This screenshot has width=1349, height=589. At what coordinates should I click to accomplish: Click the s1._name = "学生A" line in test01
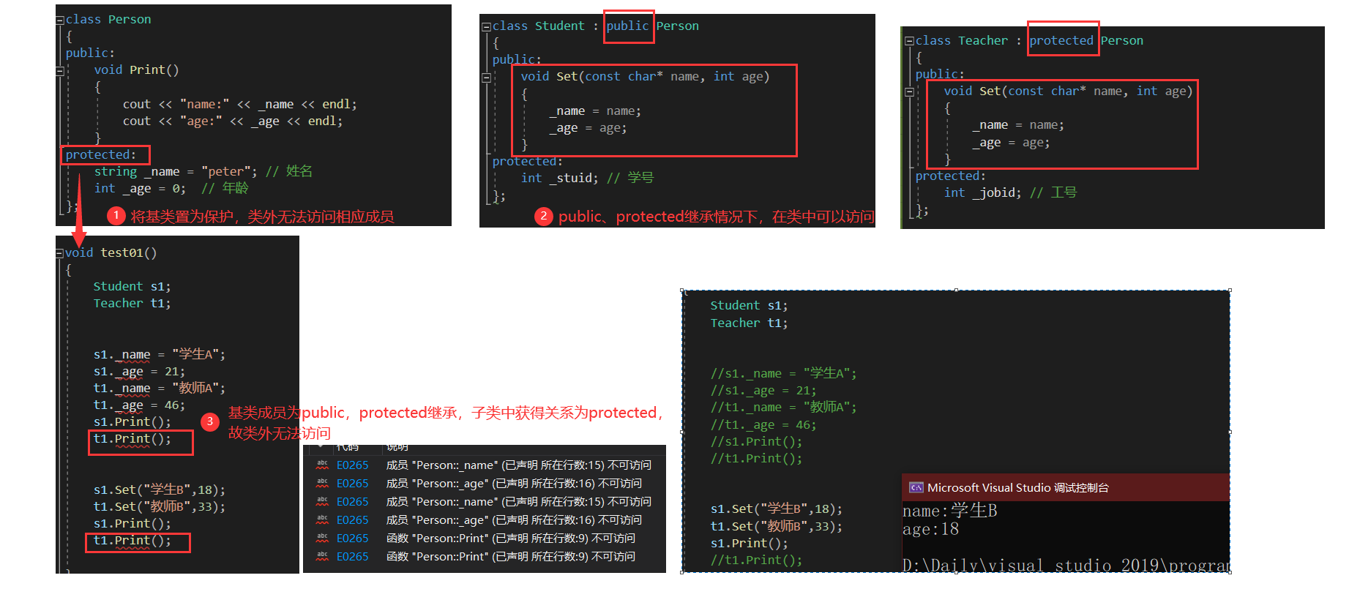pos(160,355)
